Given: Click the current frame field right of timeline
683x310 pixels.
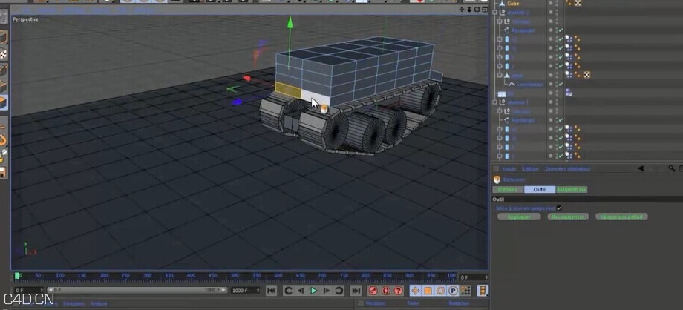Looking at the screenshot, I should [x=474, y=277].
